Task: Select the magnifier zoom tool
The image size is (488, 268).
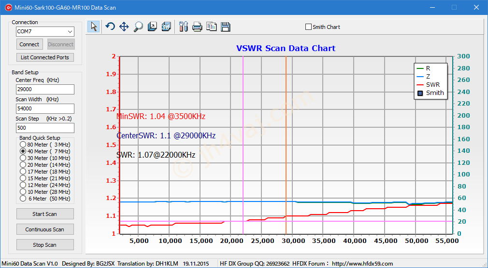Action: tap(138, 27)
